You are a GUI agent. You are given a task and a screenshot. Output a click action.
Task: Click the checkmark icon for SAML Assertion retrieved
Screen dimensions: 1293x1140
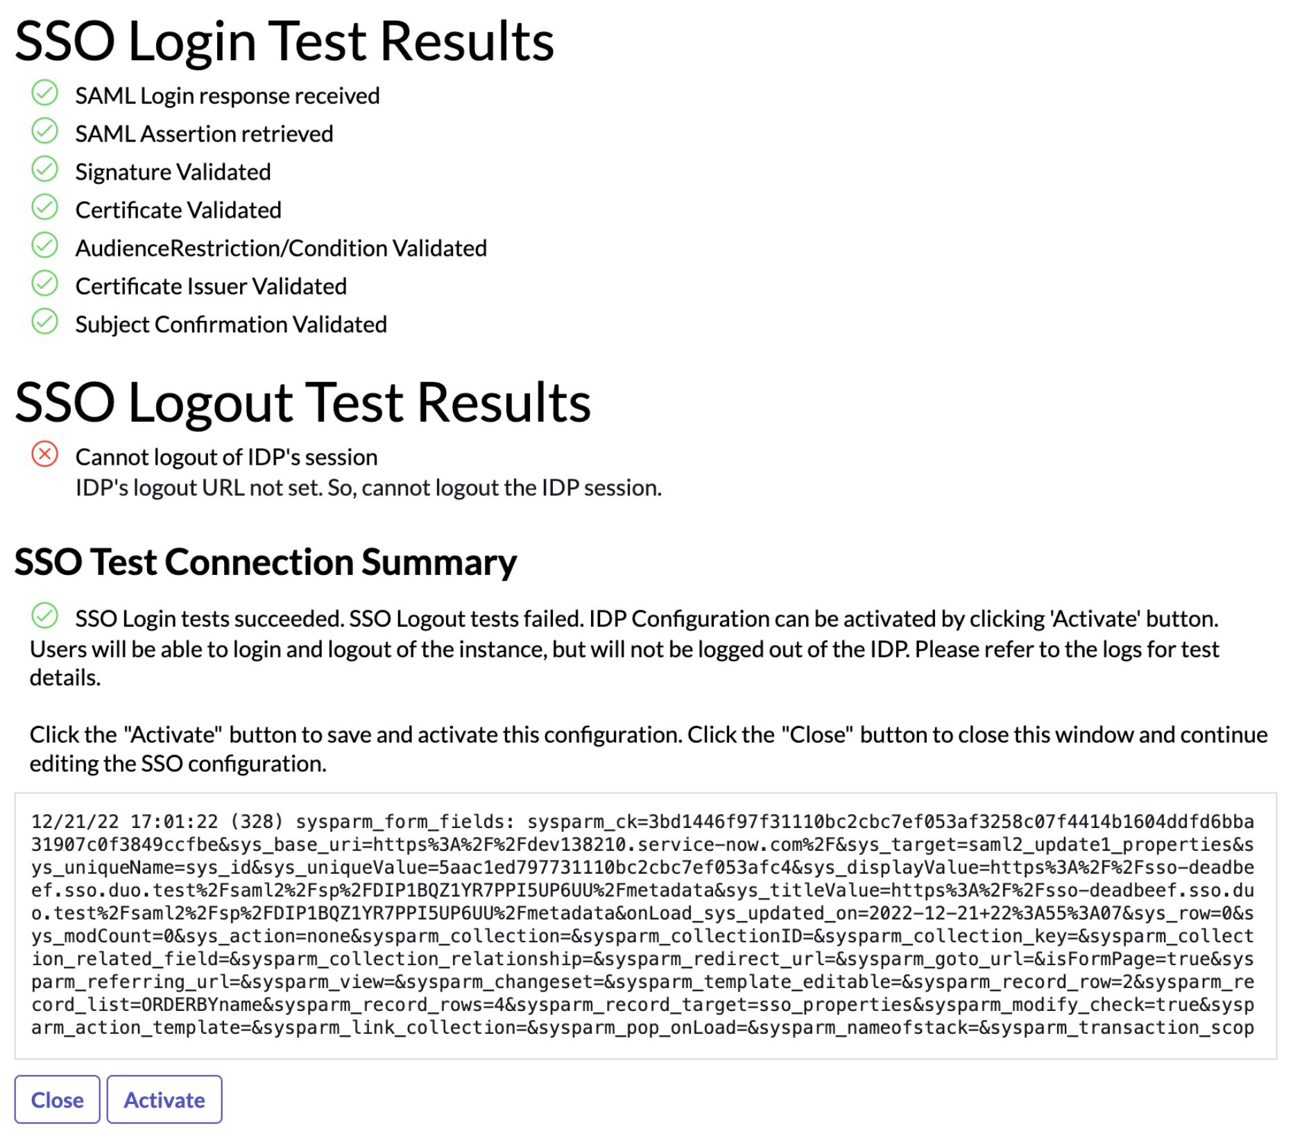(x=45, y=129)
